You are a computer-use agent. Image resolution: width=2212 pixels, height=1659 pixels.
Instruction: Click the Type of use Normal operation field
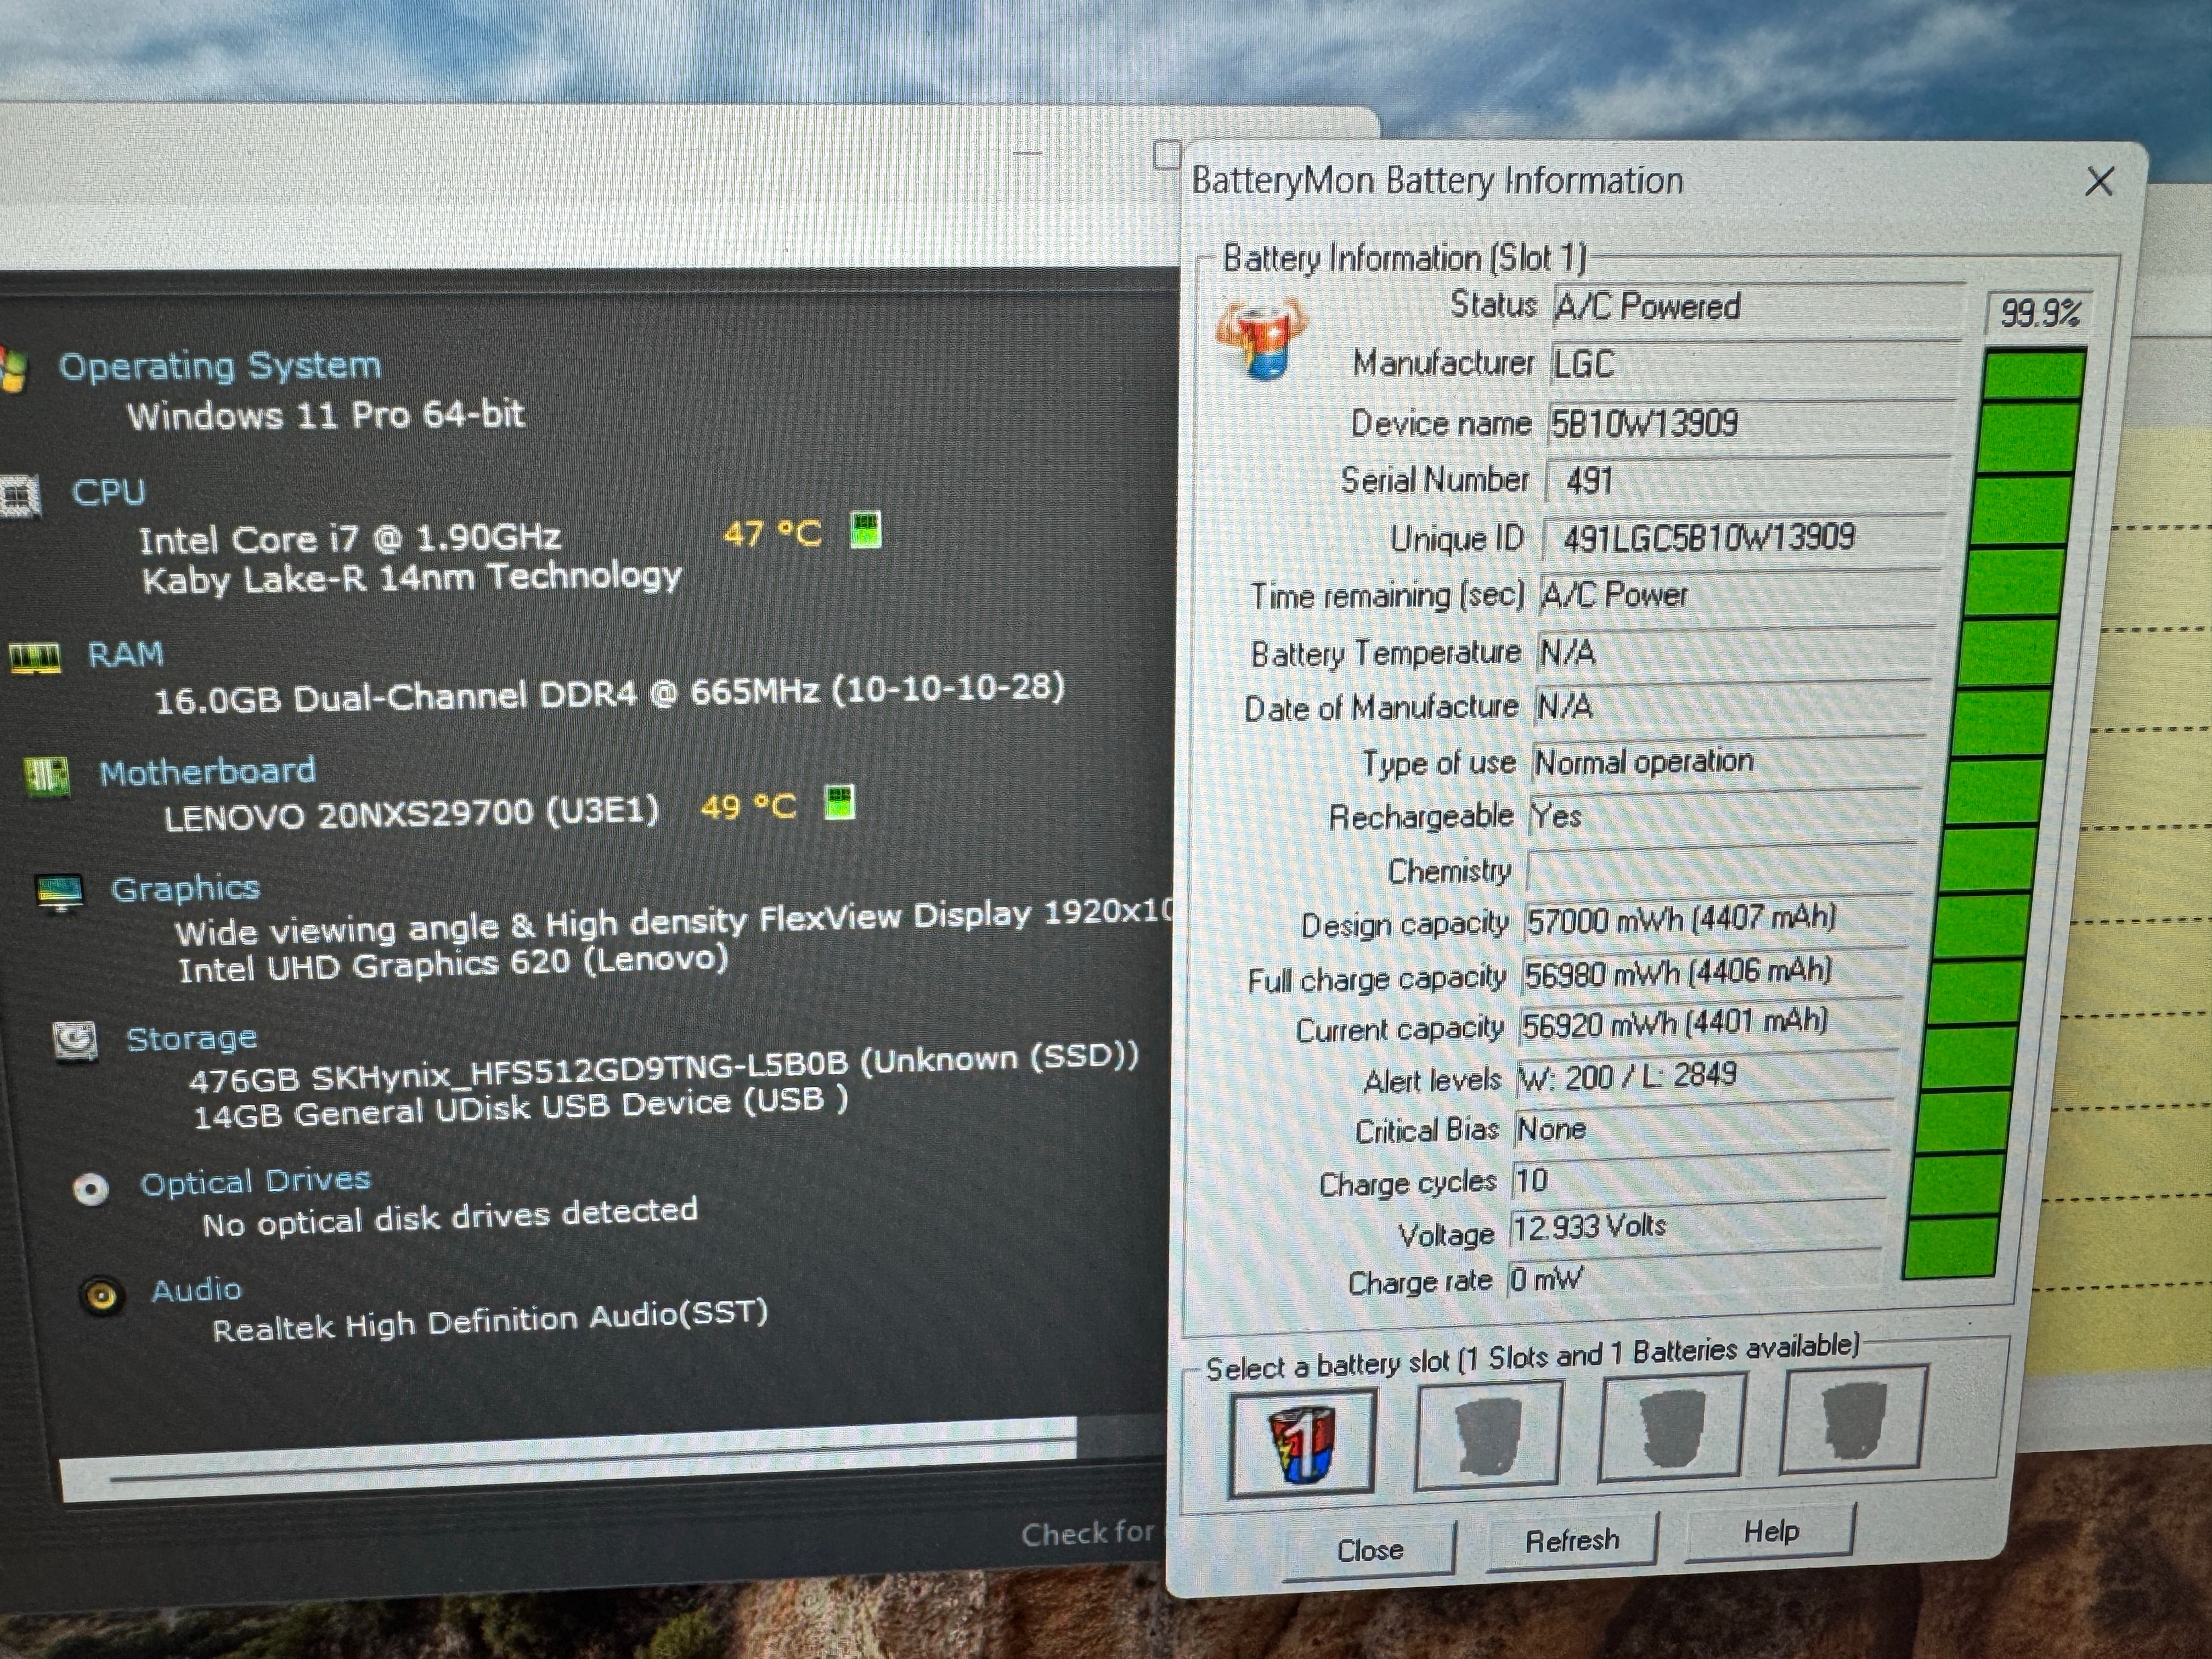[x=1727, y=762]
